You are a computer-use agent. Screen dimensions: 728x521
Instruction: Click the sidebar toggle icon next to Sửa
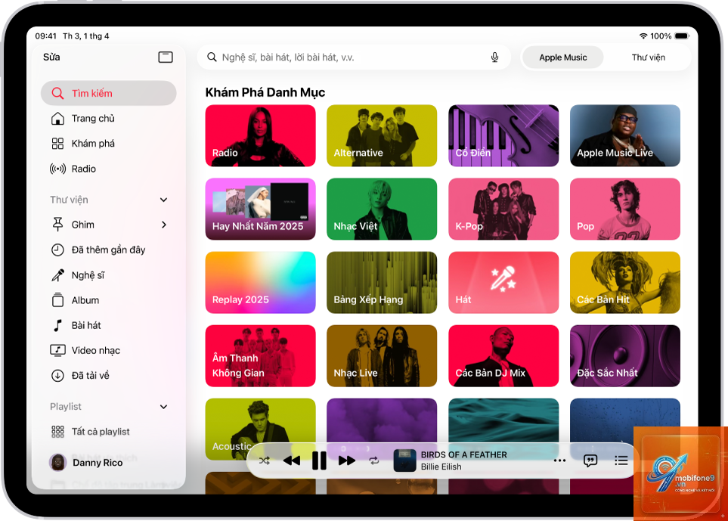[x=166, y=57]
